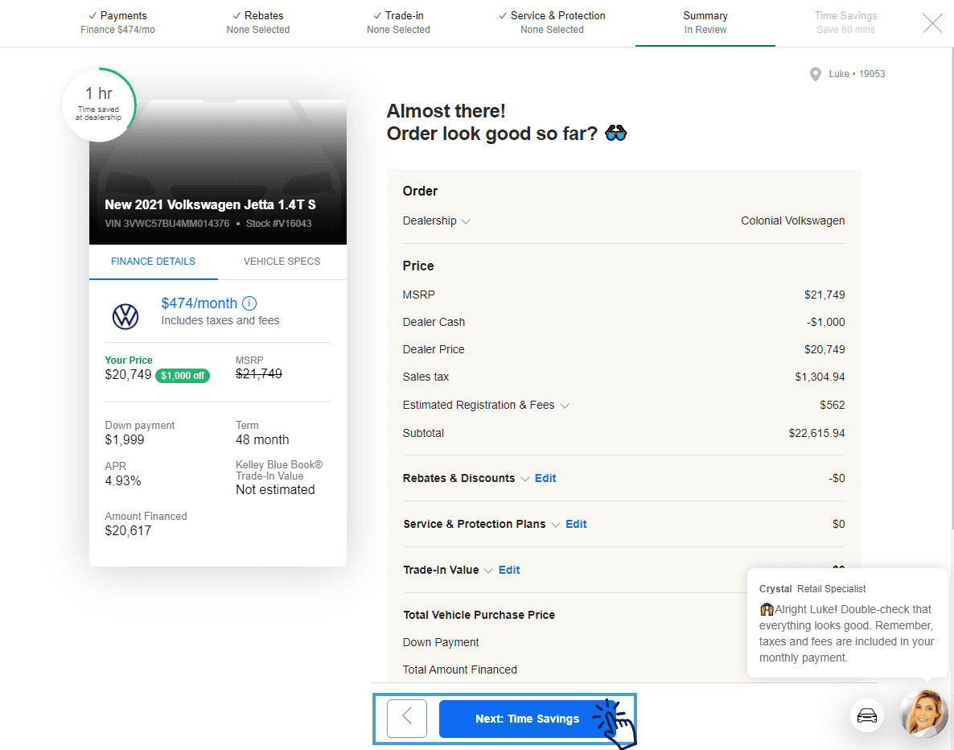Edit Service & Protection Plans
Screen dimensions: 954x750
[576, 524]
